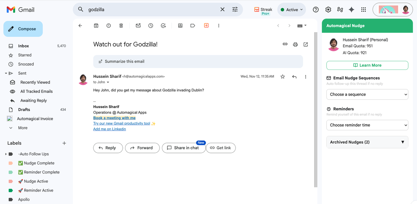Snooze this email
417x204 pixels.
pos(150,25)
